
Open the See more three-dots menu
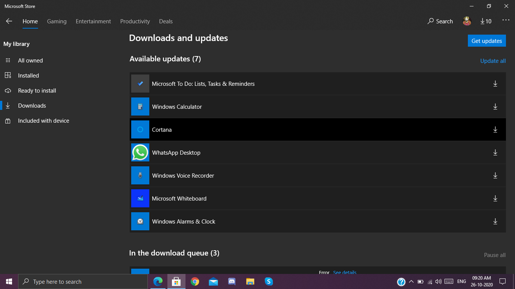506,20
